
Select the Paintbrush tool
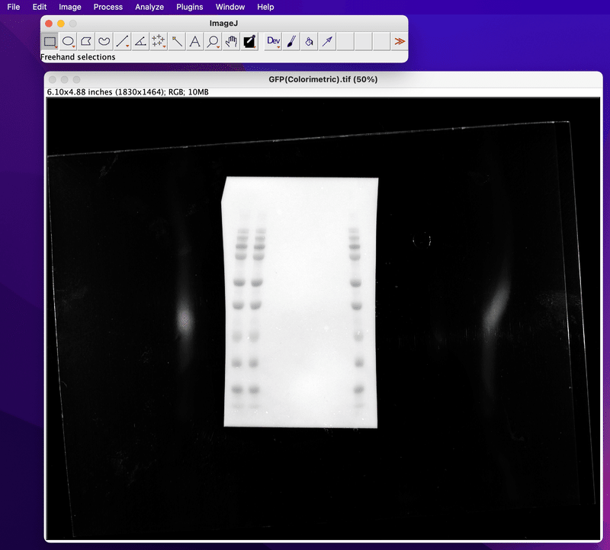click(291, 41)
